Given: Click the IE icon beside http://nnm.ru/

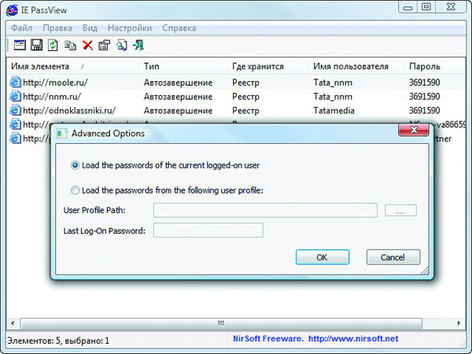Looking at the screenshot, I should click(x=15, y=96).
